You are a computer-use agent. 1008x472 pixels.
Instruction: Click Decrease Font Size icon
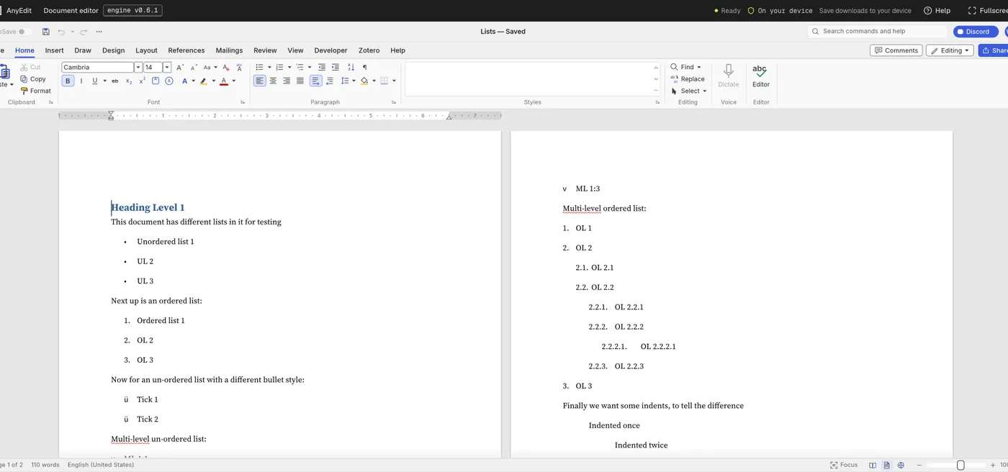193,67
